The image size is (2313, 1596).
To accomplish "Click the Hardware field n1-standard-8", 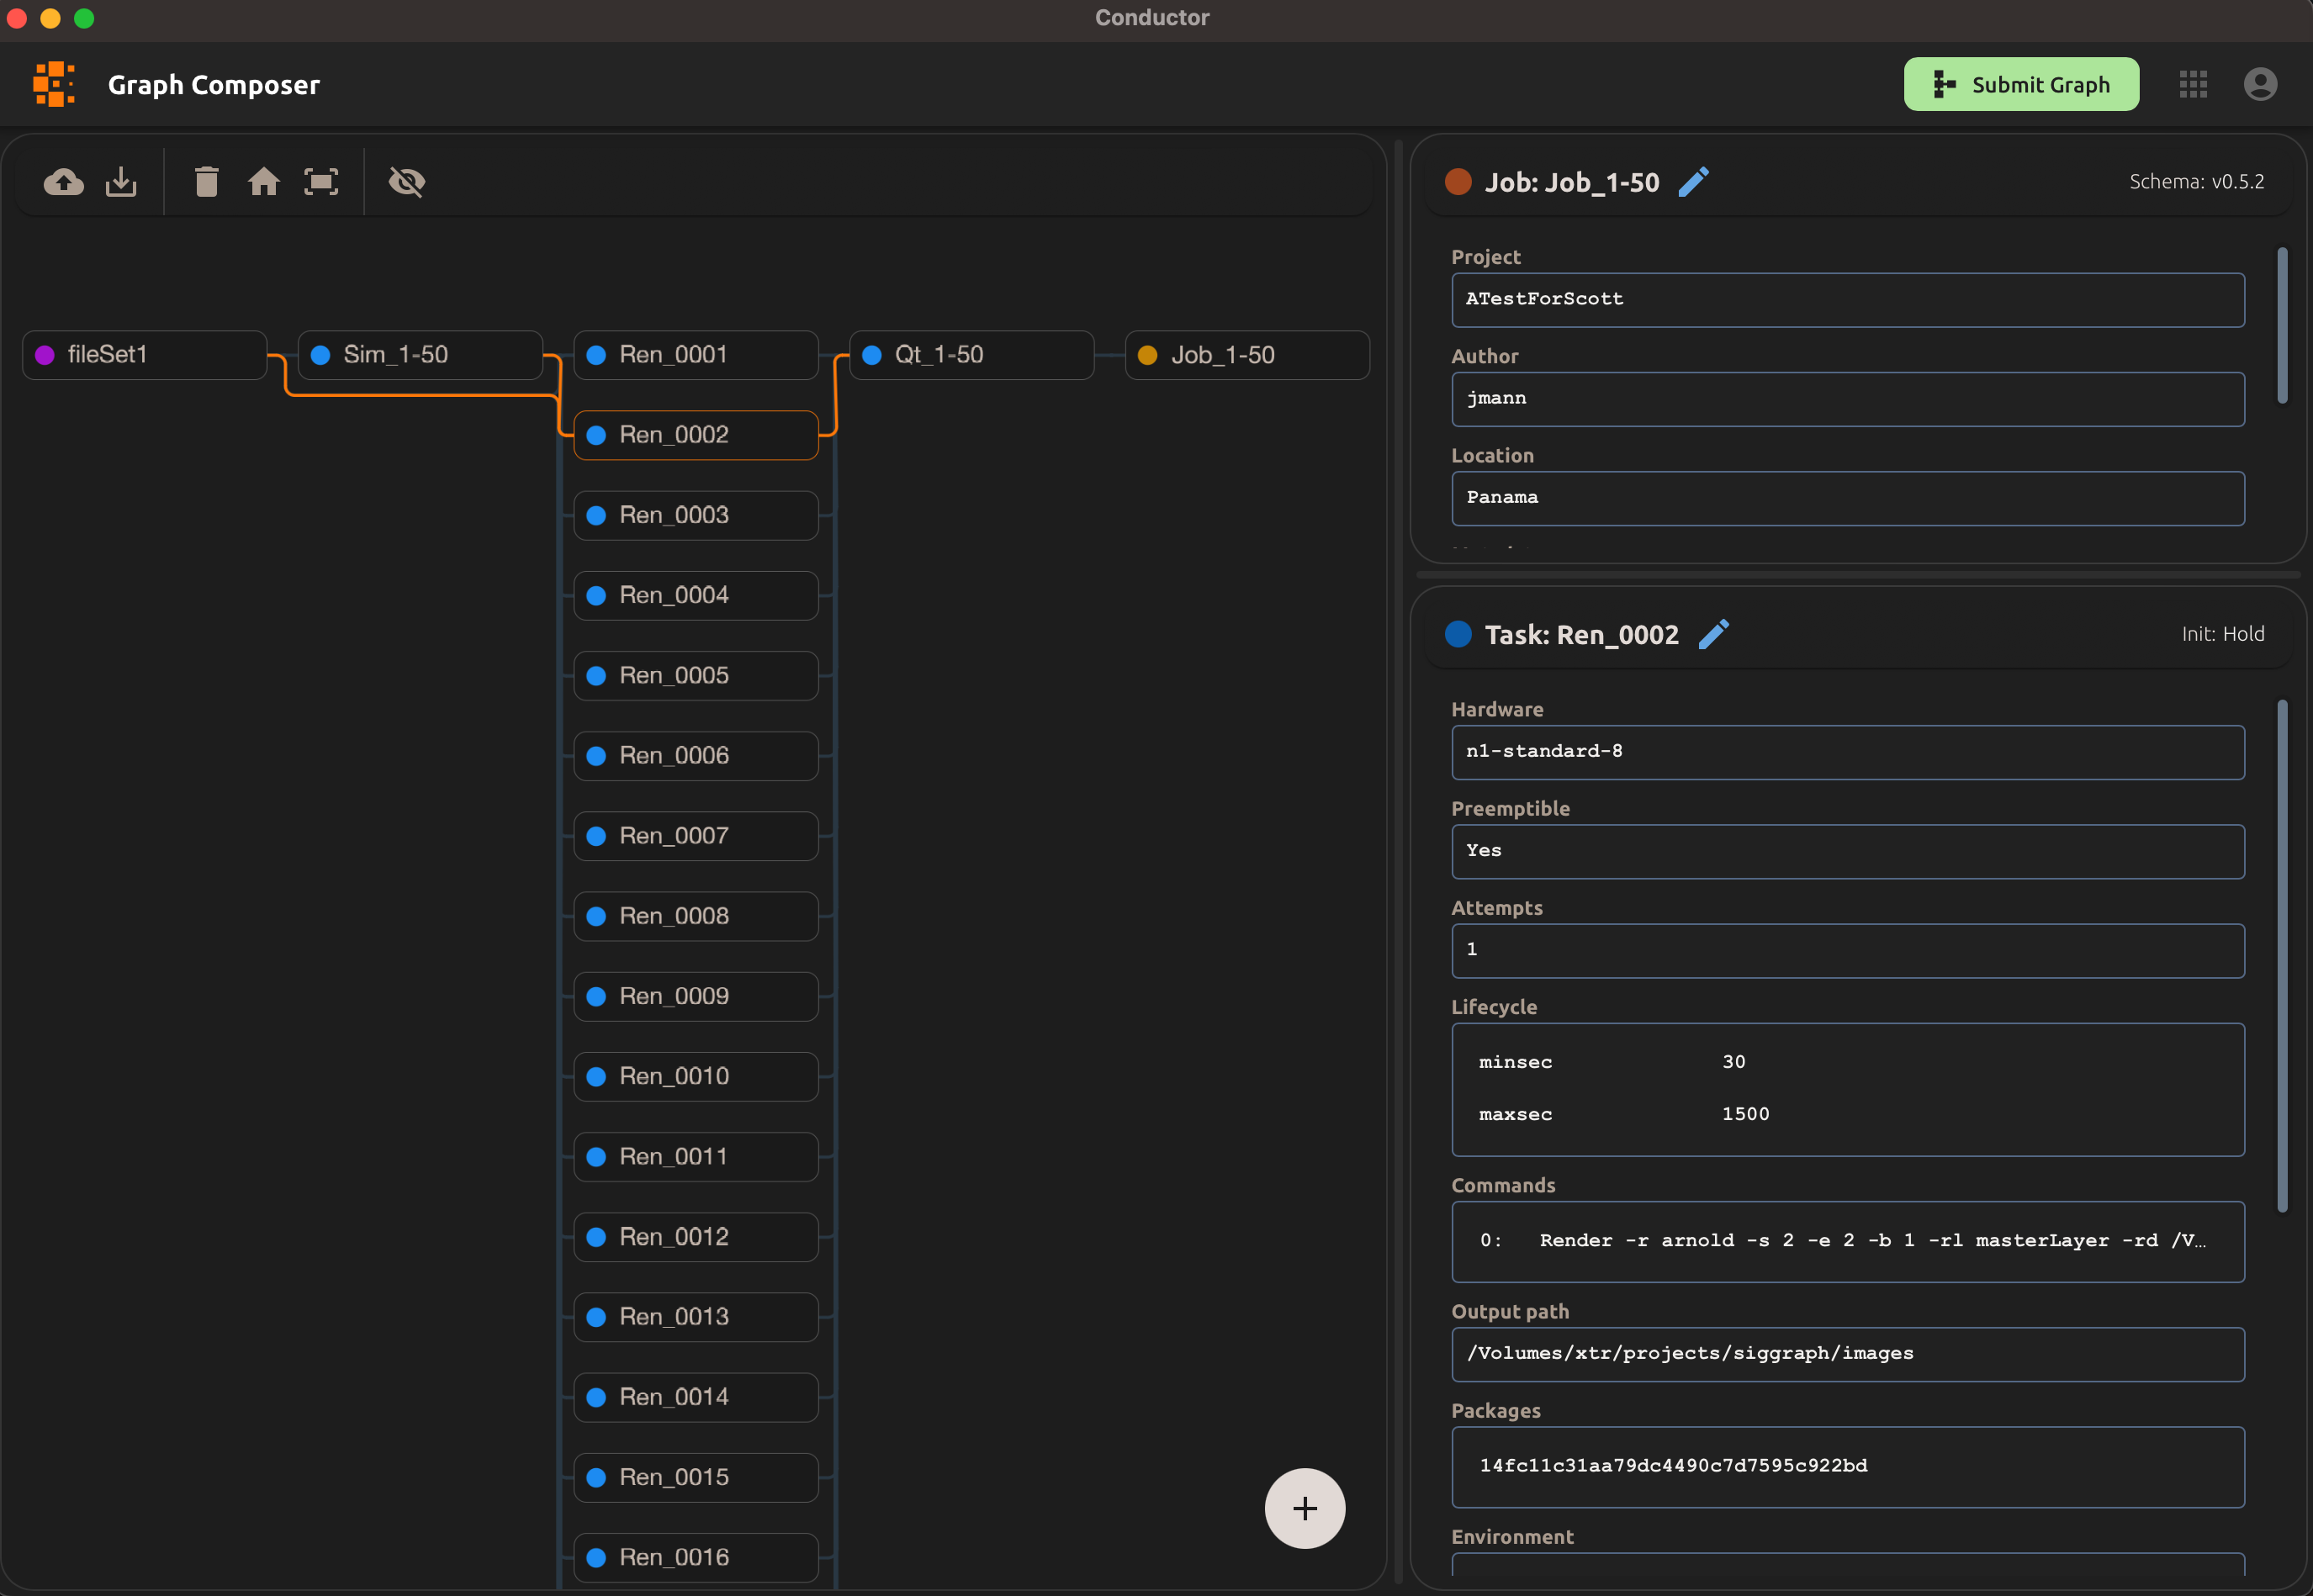I will pos(1848,752).
